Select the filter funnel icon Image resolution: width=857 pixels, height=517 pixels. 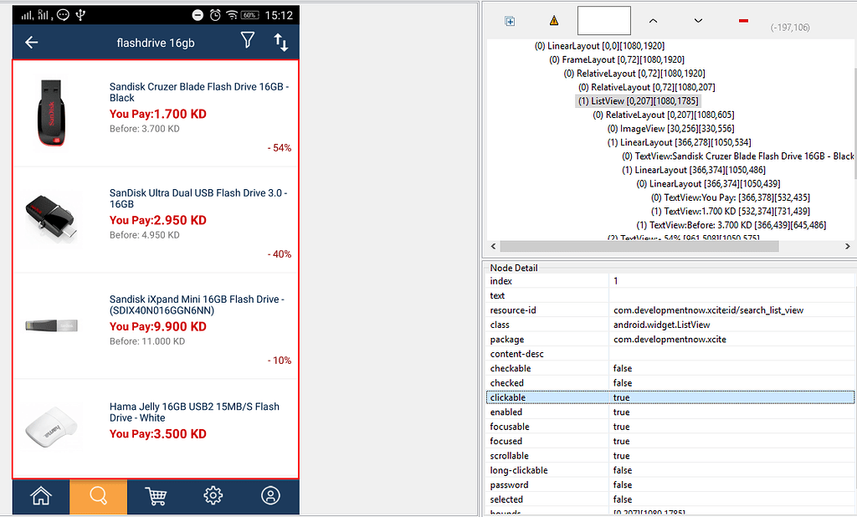[x=248, y=42]
